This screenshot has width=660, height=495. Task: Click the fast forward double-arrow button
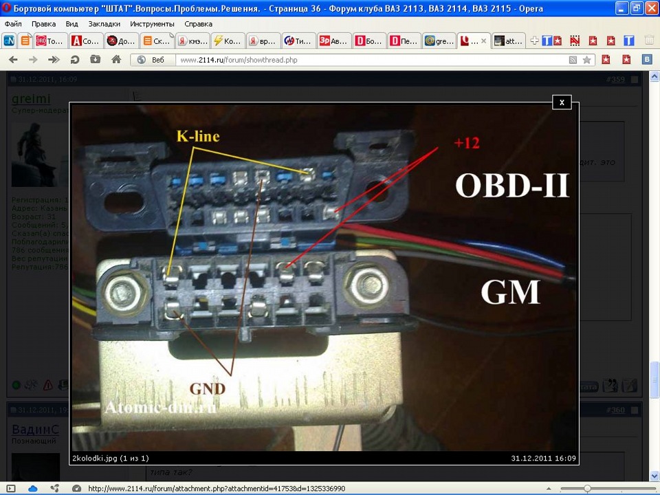tap(54, 60)
